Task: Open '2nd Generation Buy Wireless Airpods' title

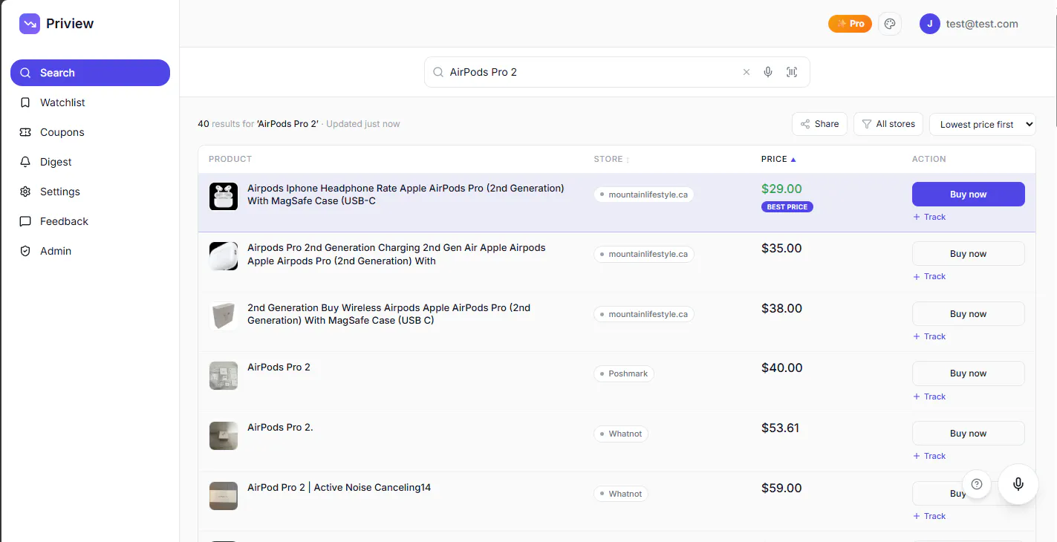Action: click(x=388, y=314)
